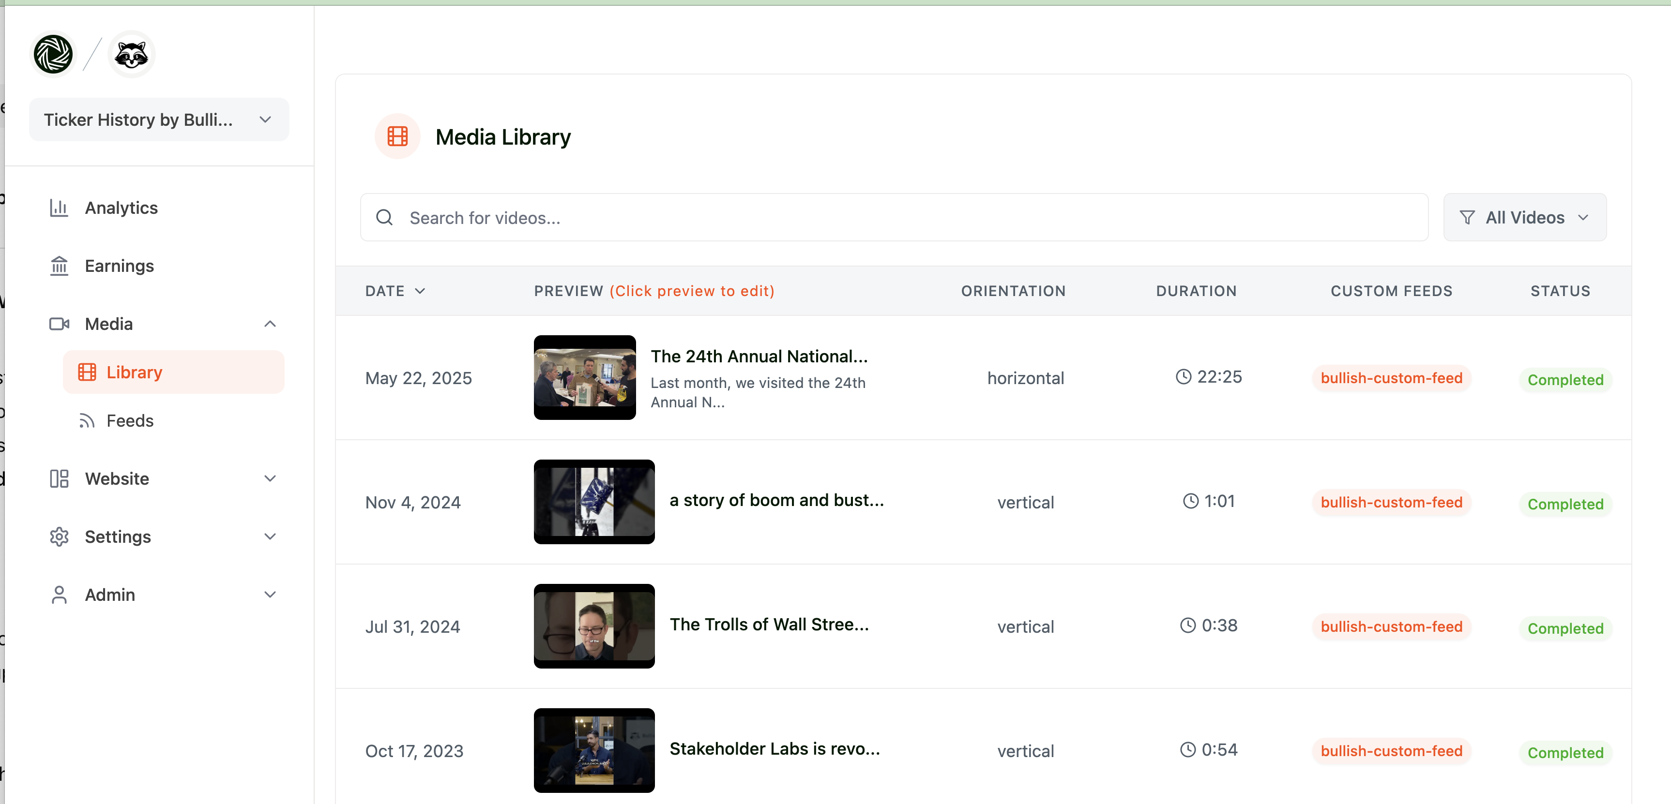Open the All Videos filter dropdown
The height and width of the screenshot is (804, 1671).
coord(1524,218)
